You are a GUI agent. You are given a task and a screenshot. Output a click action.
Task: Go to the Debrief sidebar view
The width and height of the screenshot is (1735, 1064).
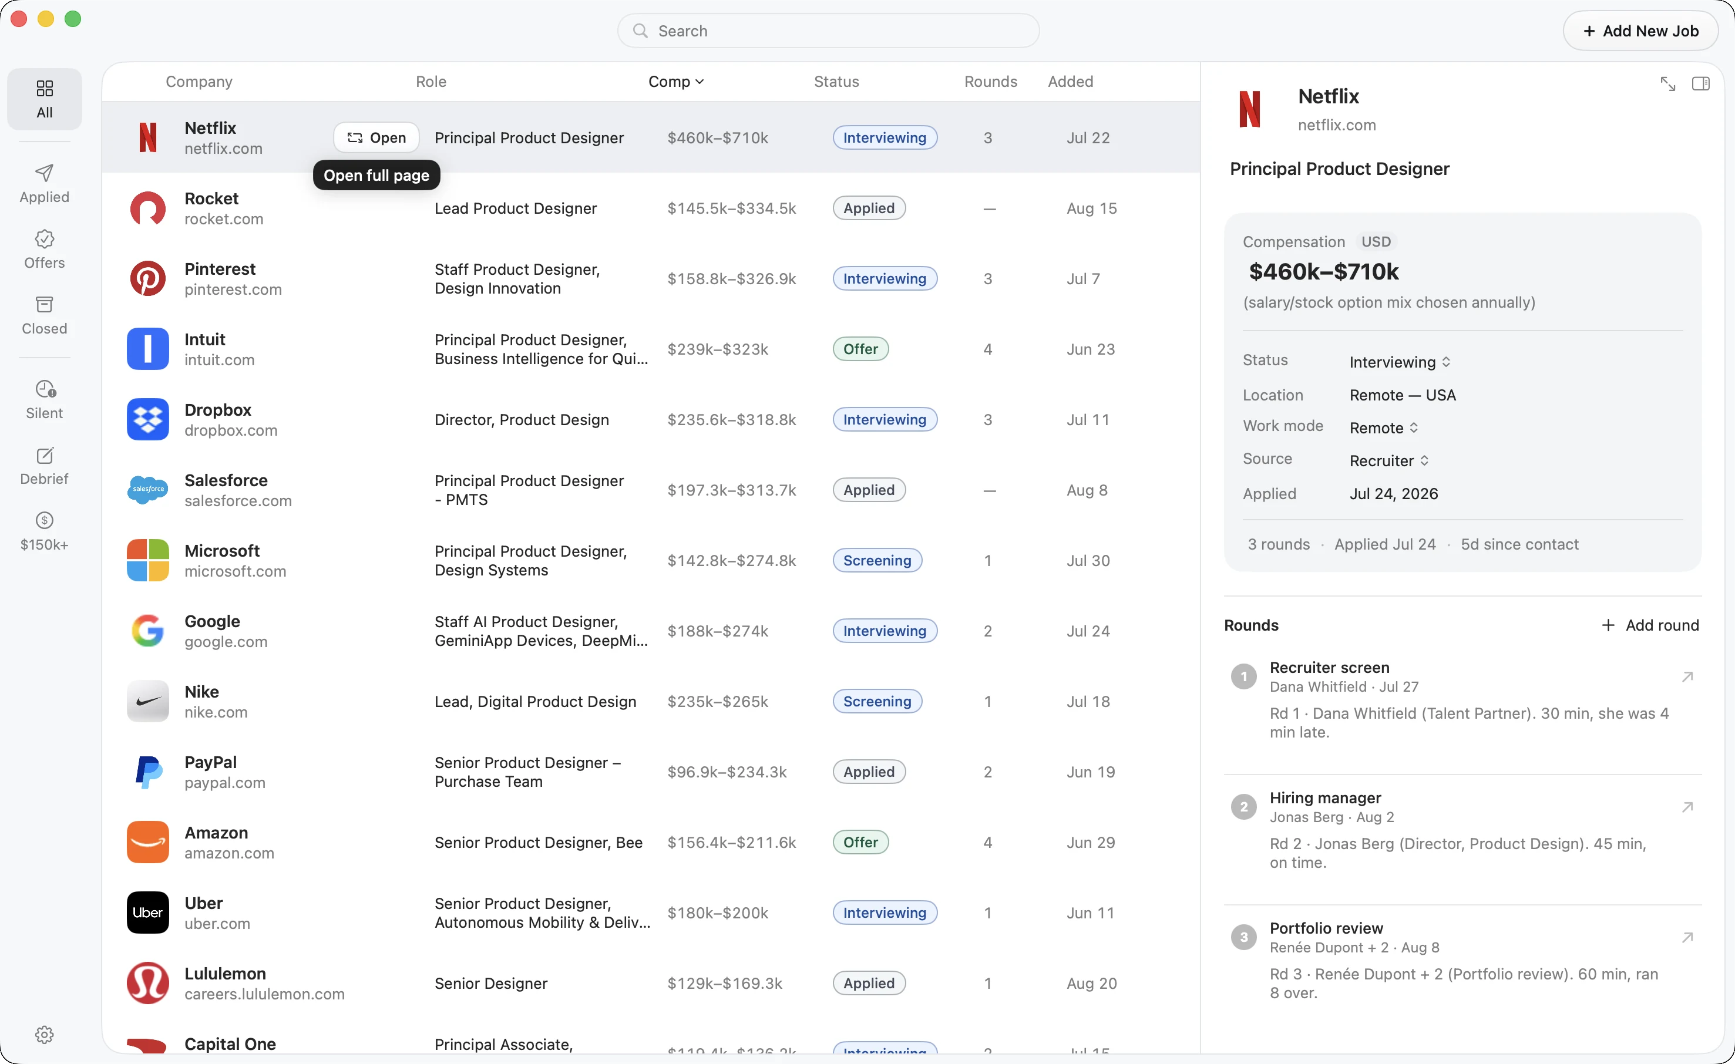click(x=45, y=466)
